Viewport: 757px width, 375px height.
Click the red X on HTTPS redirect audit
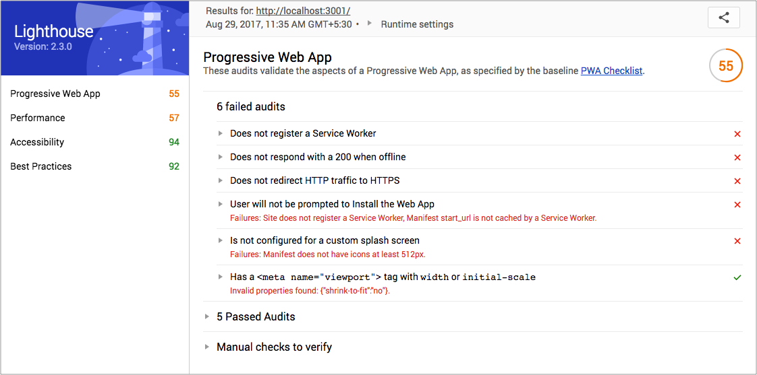[737, 181]
